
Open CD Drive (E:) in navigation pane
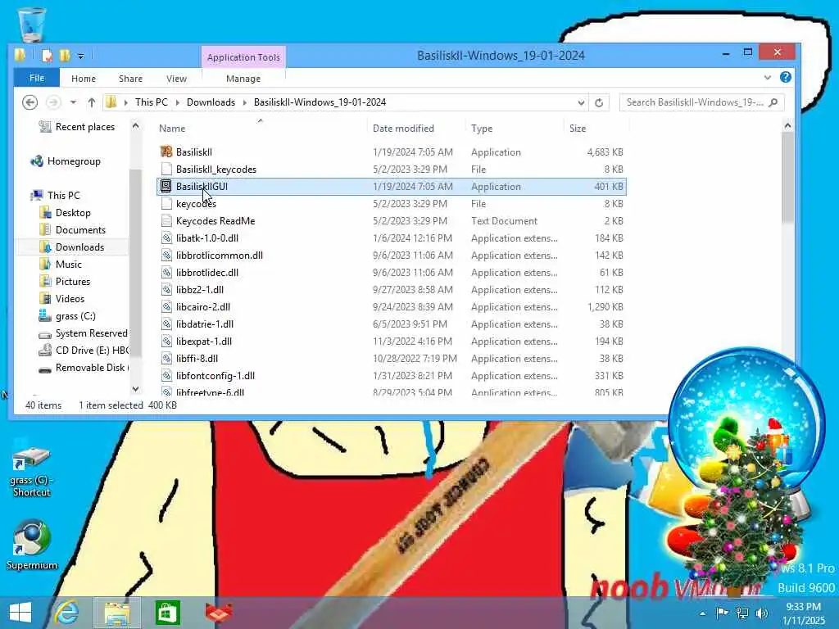tap(84, 351)
